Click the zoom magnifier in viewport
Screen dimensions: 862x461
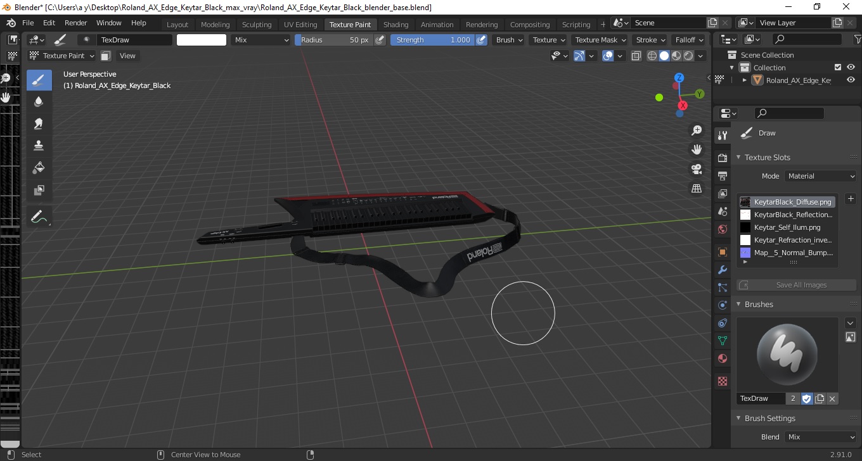coord(697,130)
